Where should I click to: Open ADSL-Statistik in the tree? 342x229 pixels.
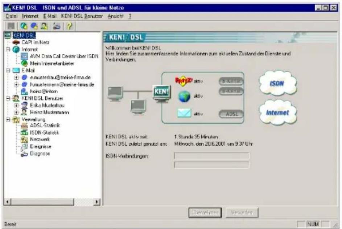click(x=45, y=125)
